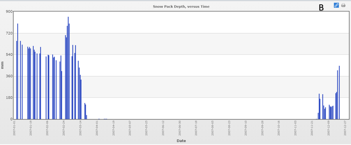Click the 2007-12-27 date label
The height and width of the screenshot is (145, 351).
(345, 127)
